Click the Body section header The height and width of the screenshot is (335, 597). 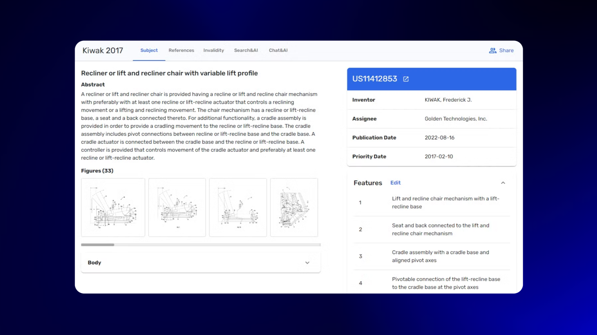tap(94, 263)
